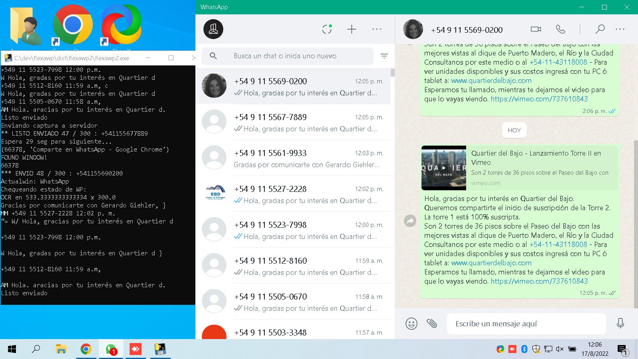Click the contact name +54 9 11 5569-0200 header

pos(467,30)
